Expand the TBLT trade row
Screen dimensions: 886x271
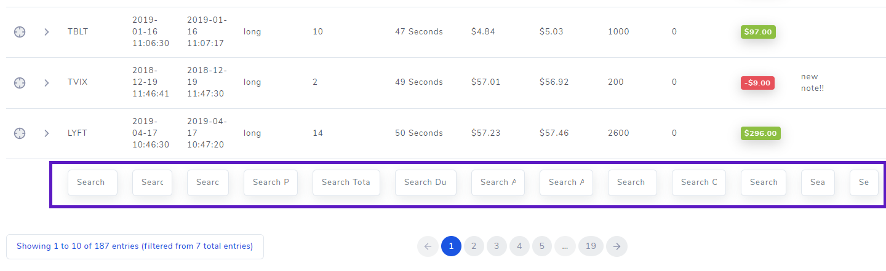point(46,32)
